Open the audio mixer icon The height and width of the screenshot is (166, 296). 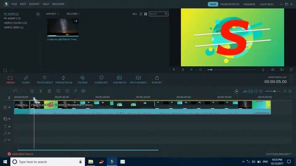245,91
